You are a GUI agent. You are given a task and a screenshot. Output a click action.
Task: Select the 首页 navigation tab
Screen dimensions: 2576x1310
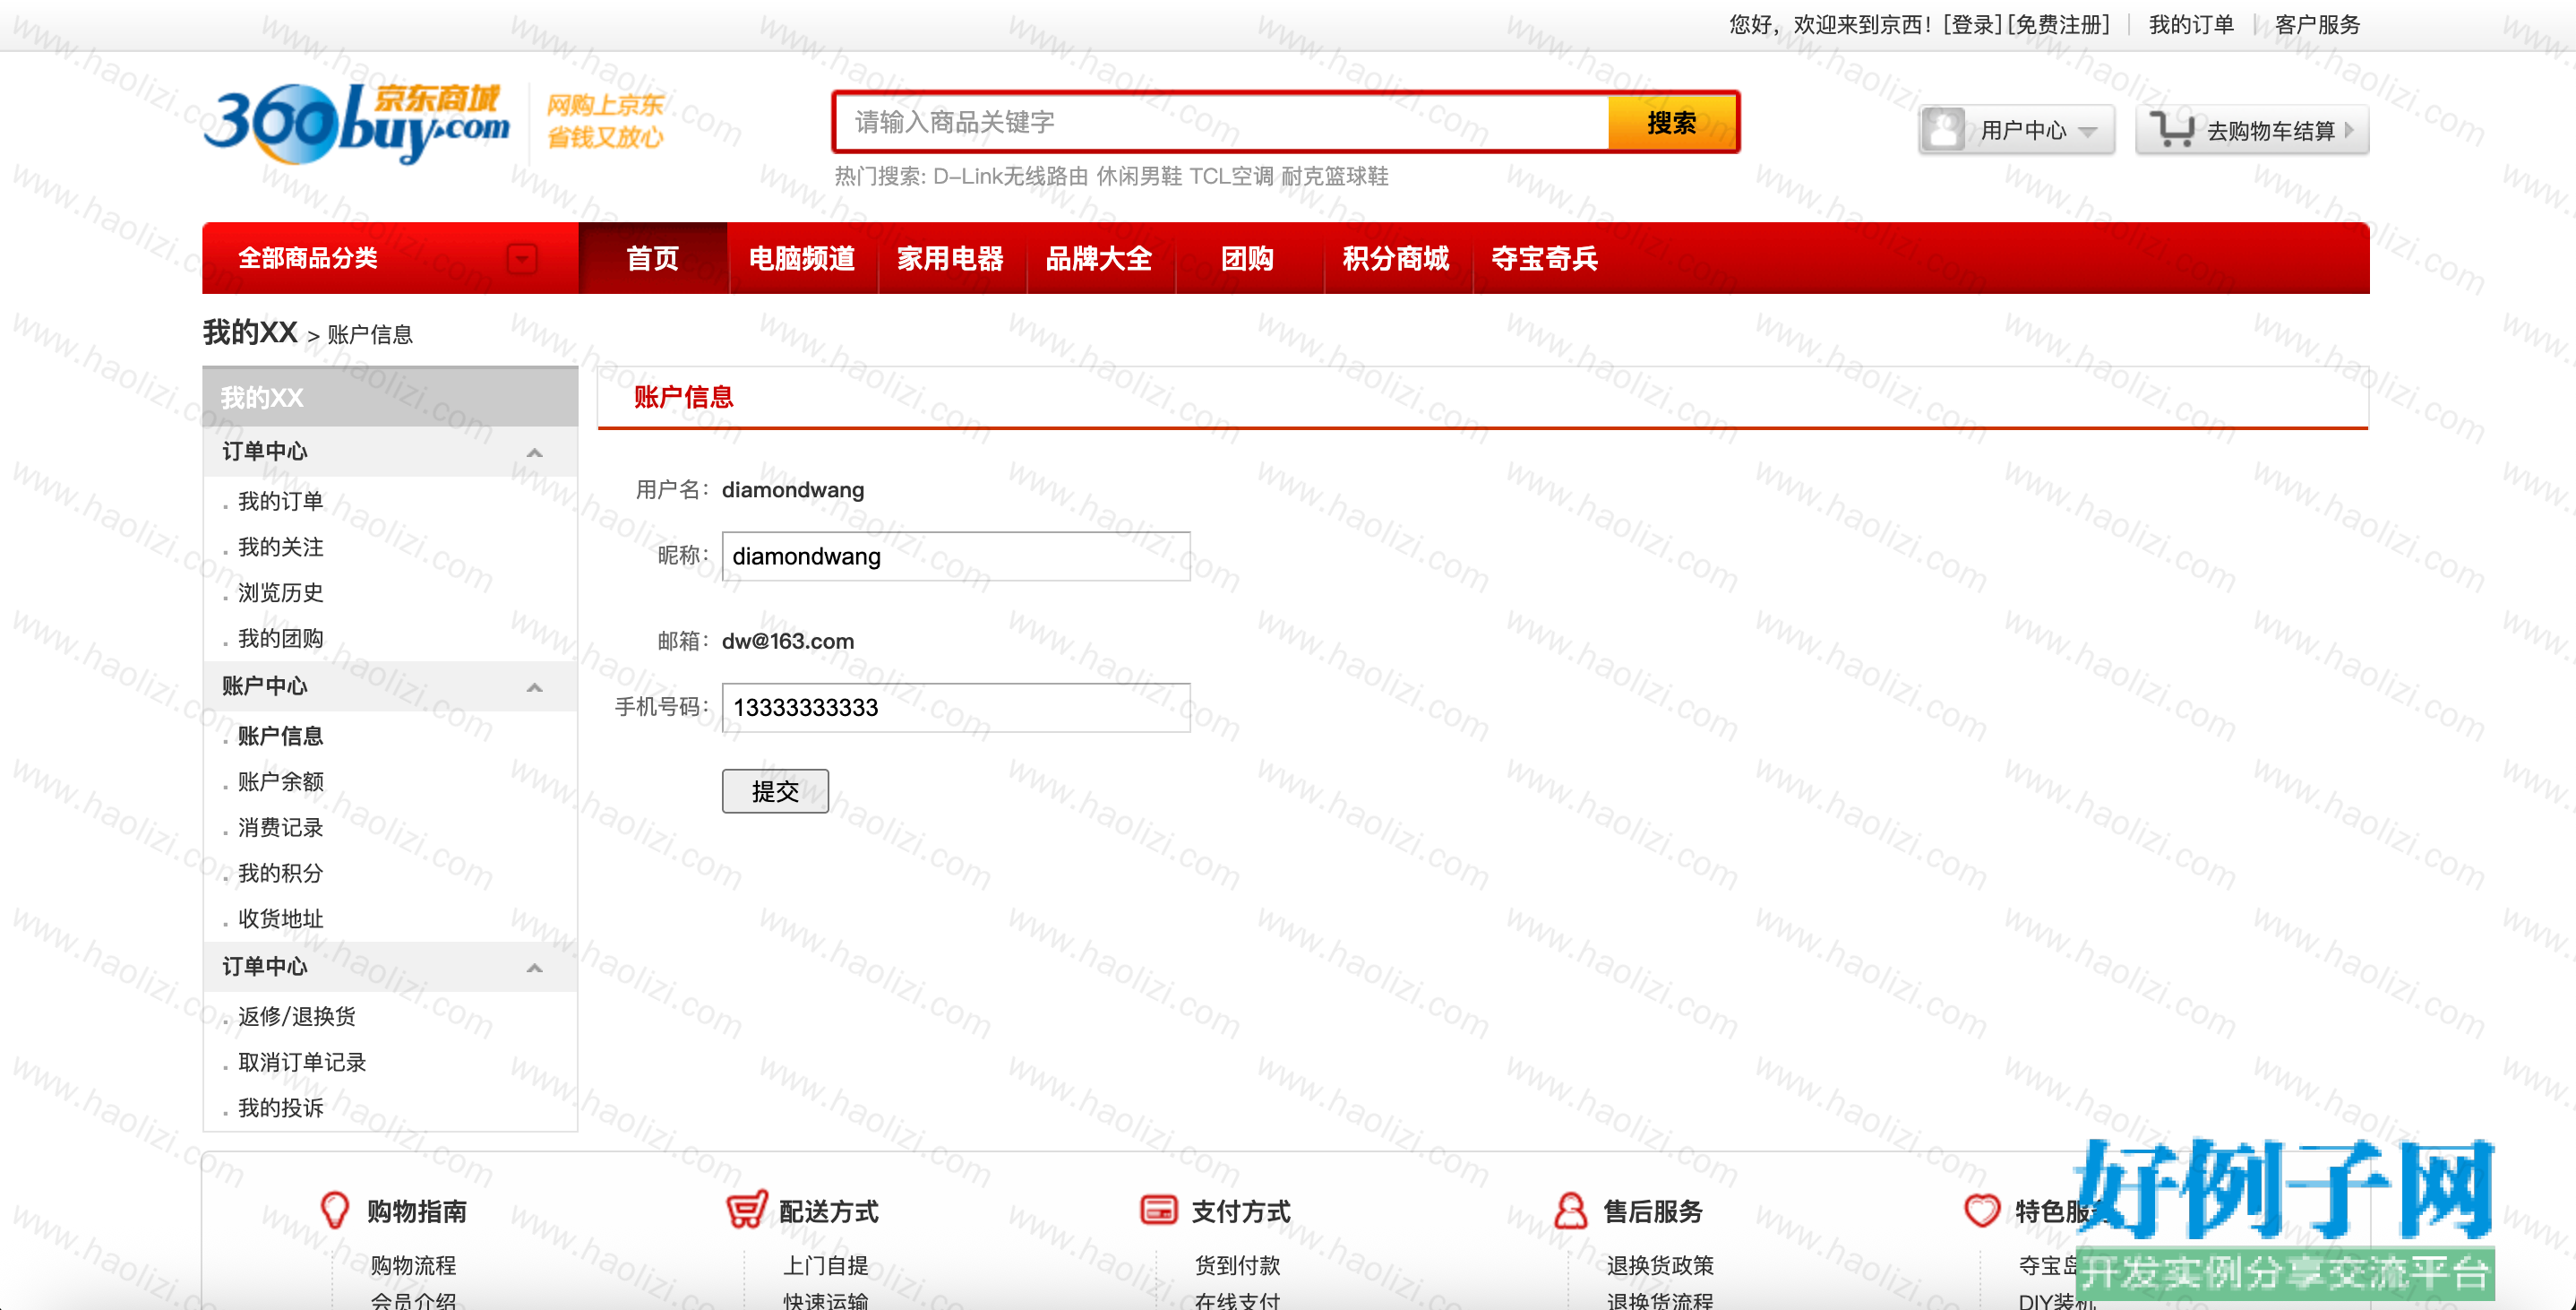[x=652, y=258]
